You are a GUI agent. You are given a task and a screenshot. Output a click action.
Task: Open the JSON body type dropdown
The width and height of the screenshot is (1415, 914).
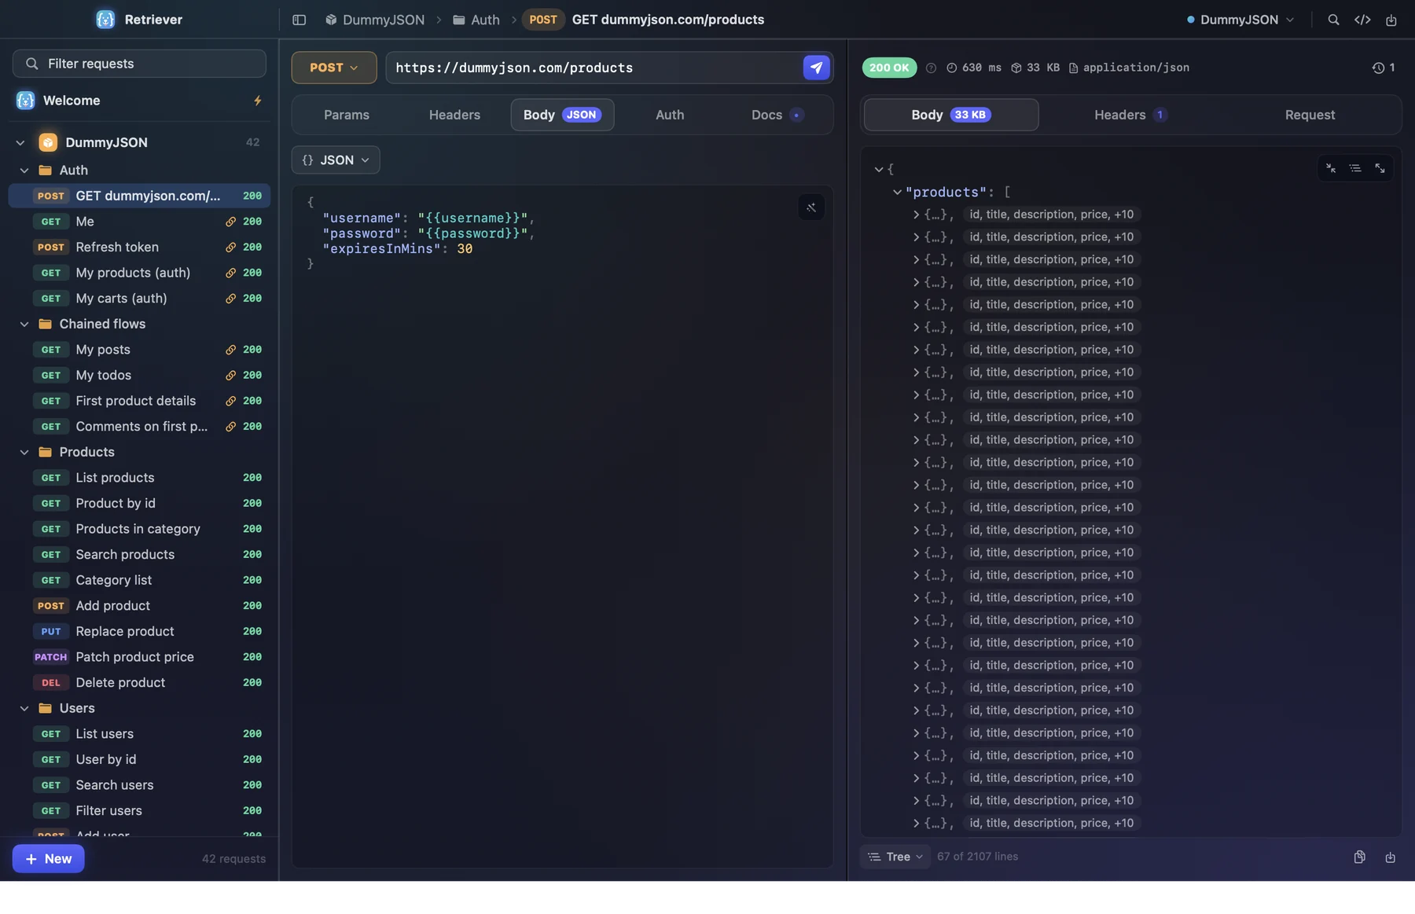pos(336,160)
